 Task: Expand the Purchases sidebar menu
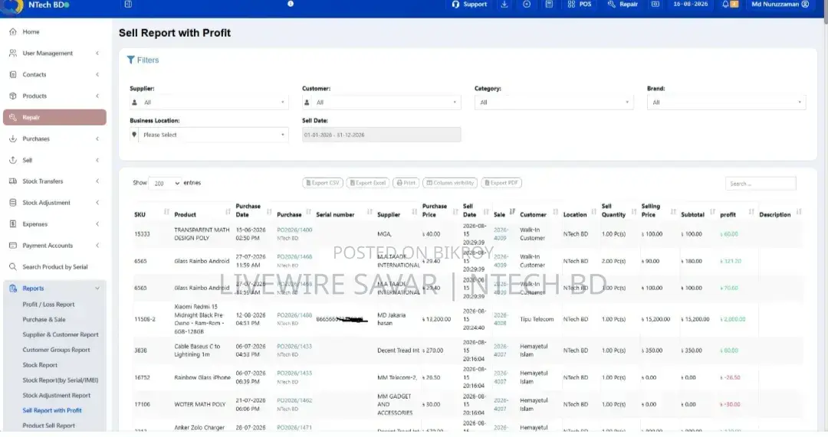tap(54, 139)
